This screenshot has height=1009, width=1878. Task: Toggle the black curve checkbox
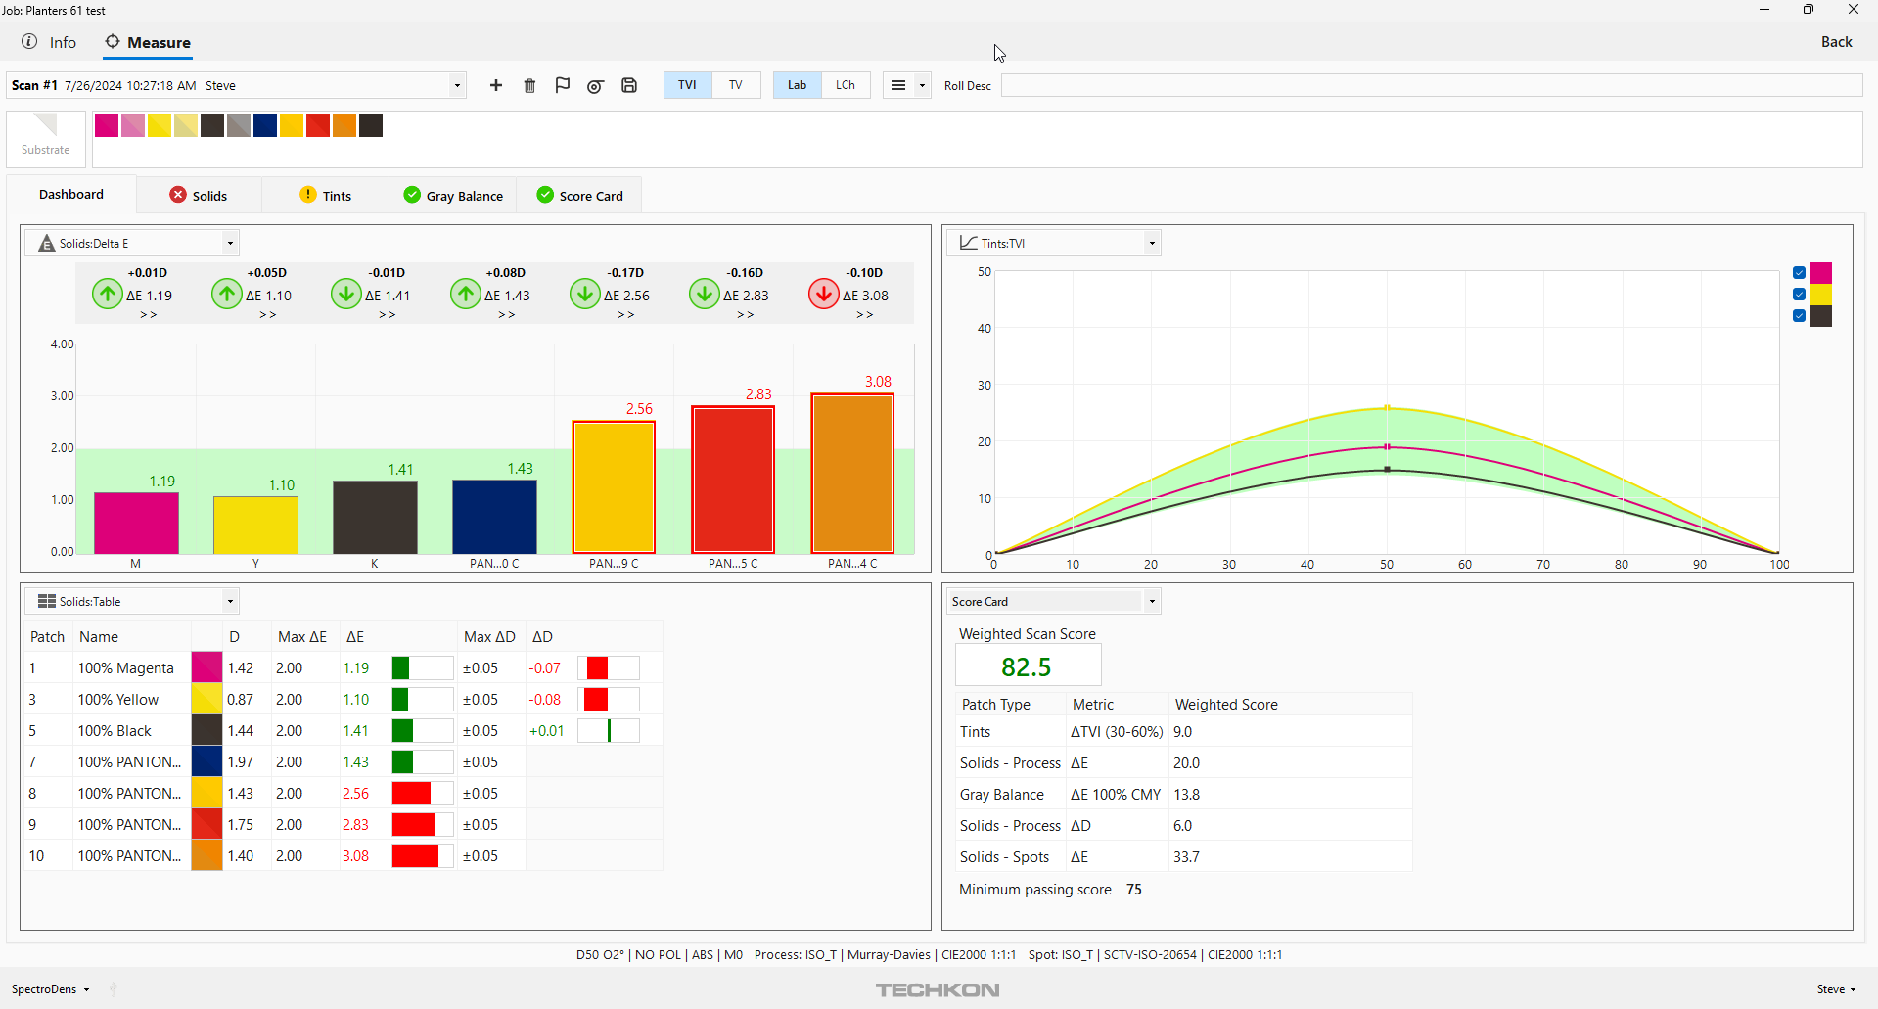[x=1799, y=316]
